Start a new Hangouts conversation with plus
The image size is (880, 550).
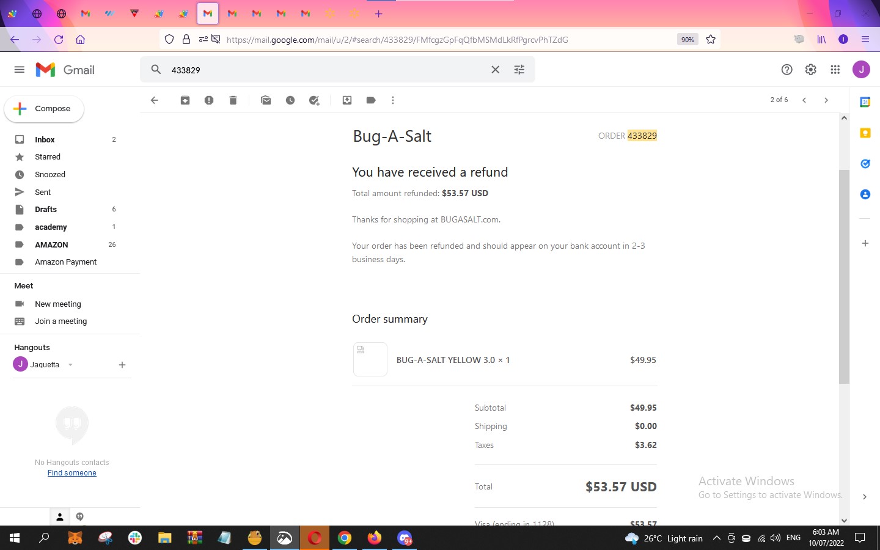[122, 365]
